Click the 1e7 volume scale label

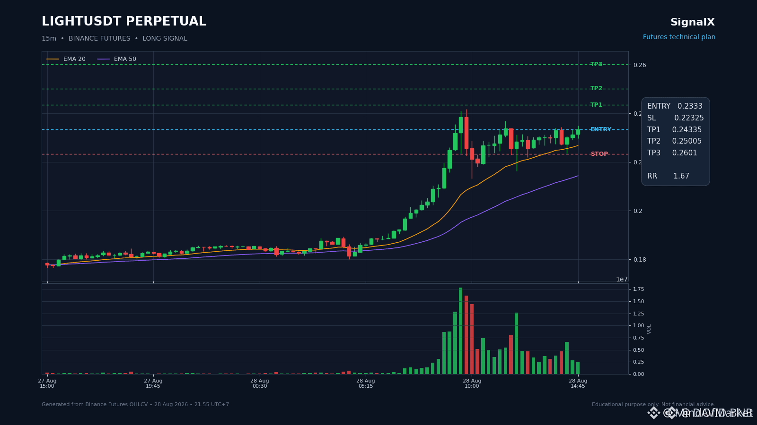622,279
